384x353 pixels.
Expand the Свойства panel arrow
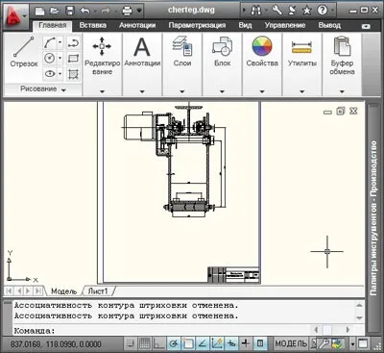262,91
